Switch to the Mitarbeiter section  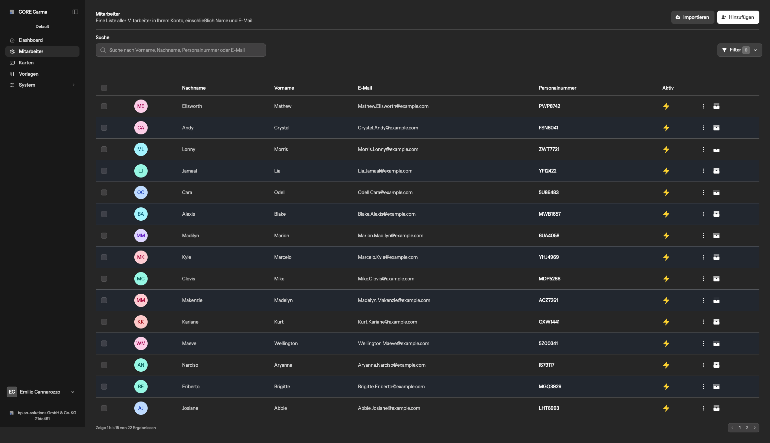coord(31,51)
